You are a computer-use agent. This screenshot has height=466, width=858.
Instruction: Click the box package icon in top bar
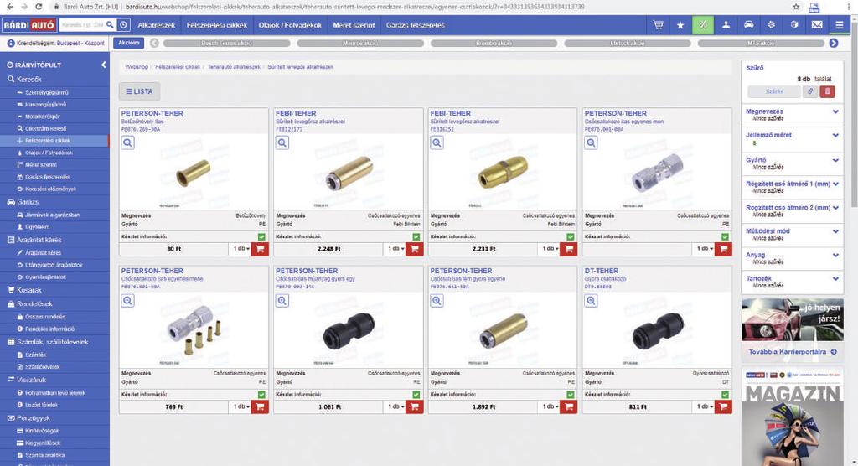click(x=794, y=25)
